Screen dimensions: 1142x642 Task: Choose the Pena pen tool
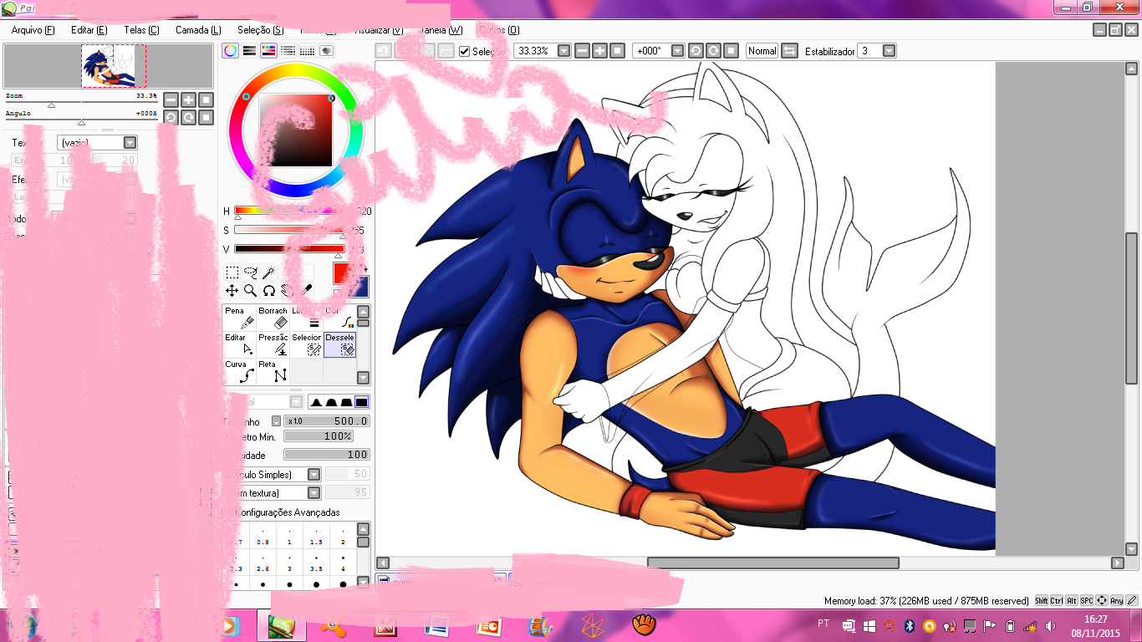click(239, 318)
